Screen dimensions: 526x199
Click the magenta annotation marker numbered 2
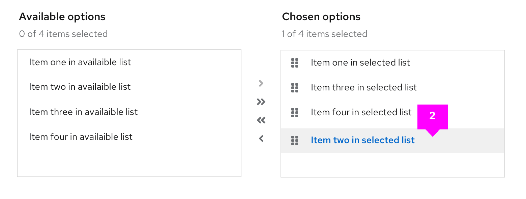(x=432, y=116)
